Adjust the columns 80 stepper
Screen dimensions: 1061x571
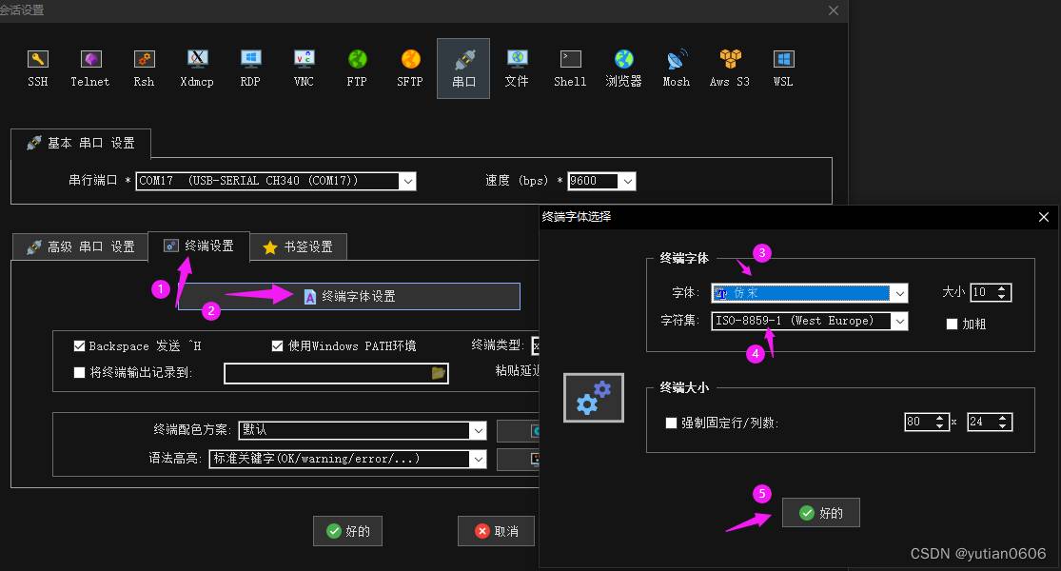[939, 423]
